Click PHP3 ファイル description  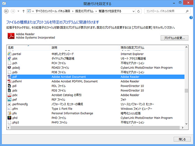(x=60, y=122)
